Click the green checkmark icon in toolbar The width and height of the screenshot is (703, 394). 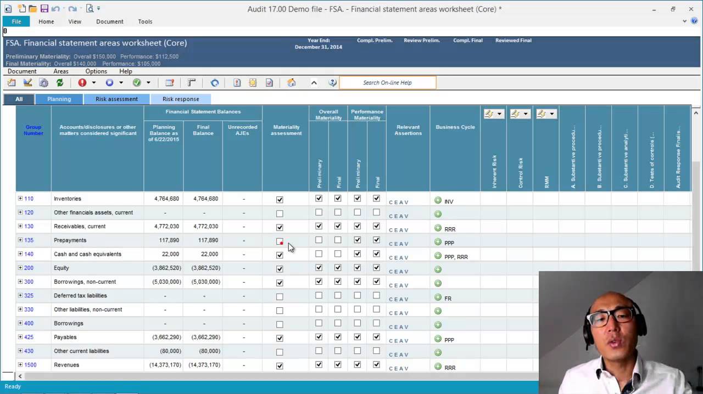[137, 83]
